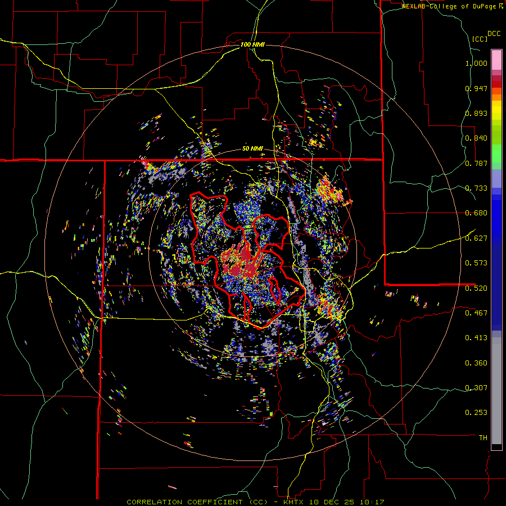Viewport: 506px width, 506px height.
Task: Pick the pink color at the top of the legend
Action: [x=496, y=60]
